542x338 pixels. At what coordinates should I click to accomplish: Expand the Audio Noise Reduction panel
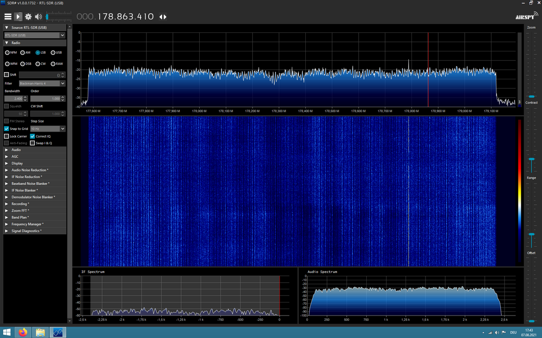35,170
